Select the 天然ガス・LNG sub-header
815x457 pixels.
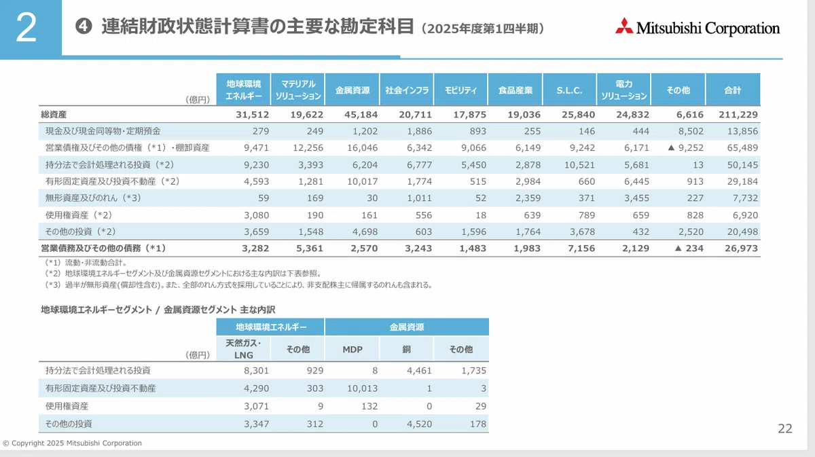point(244,349)
